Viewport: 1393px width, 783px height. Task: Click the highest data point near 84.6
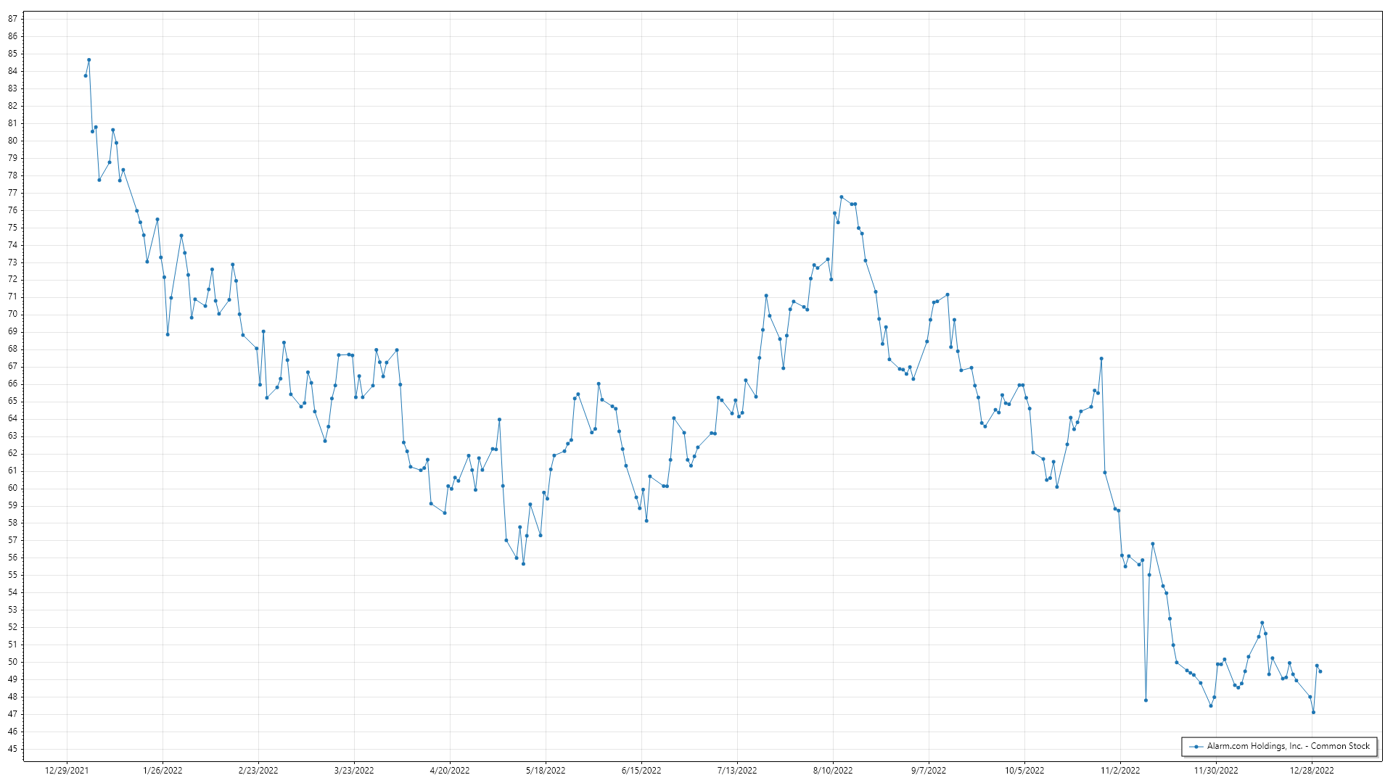point(89,60)
